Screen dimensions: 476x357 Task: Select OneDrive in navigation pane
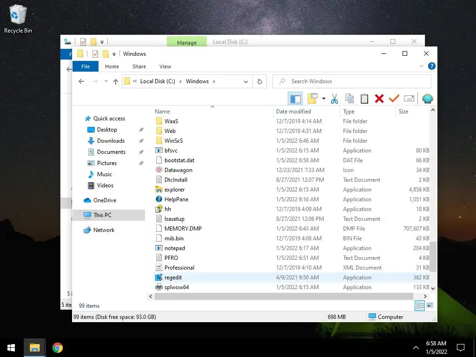coord(105,200)
